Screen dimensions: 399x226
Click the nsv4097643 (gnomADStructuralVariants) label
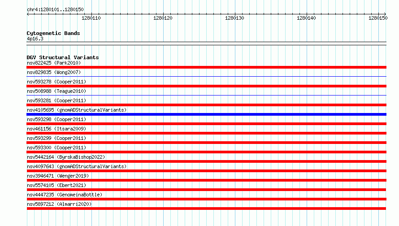tap(77, 166)
